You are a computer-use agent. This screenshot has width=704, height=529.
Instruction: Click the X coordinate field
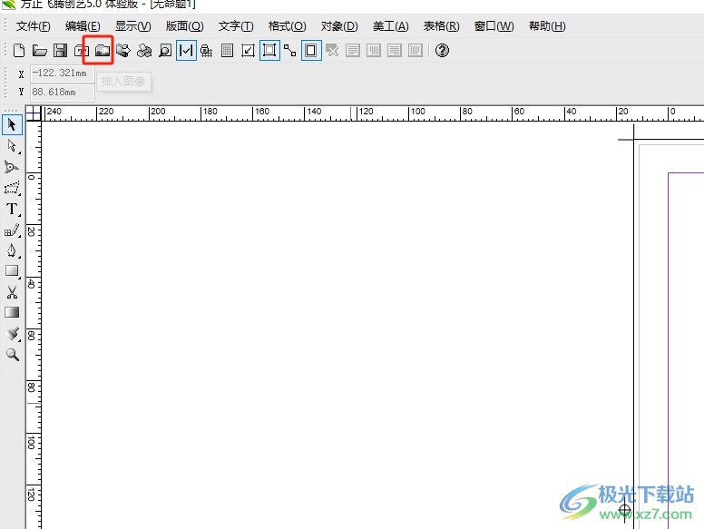(62, 73)
